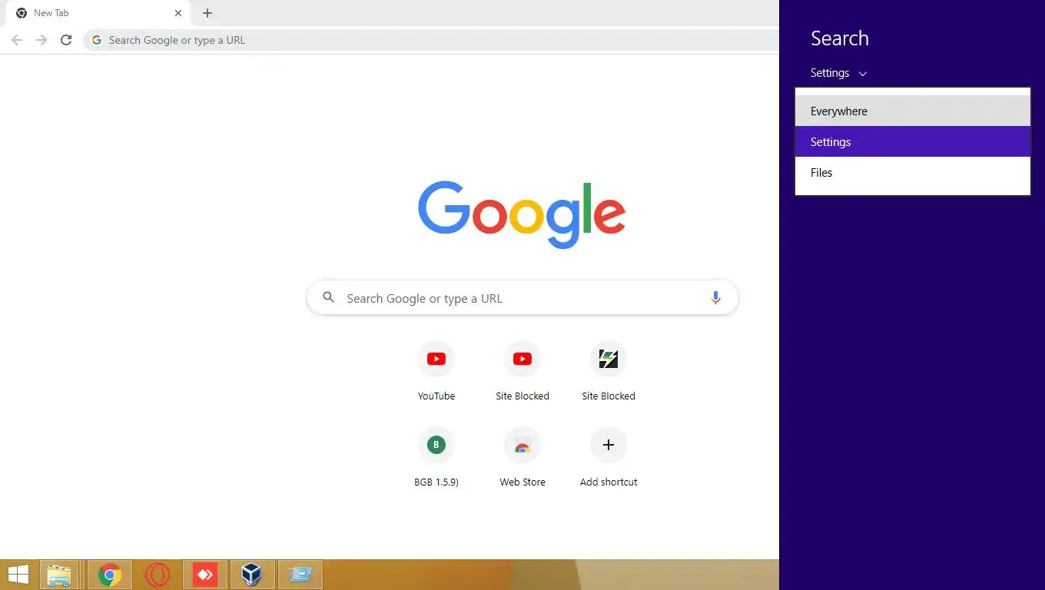Launch Opera from the taskbar

(x=158, y=575)
